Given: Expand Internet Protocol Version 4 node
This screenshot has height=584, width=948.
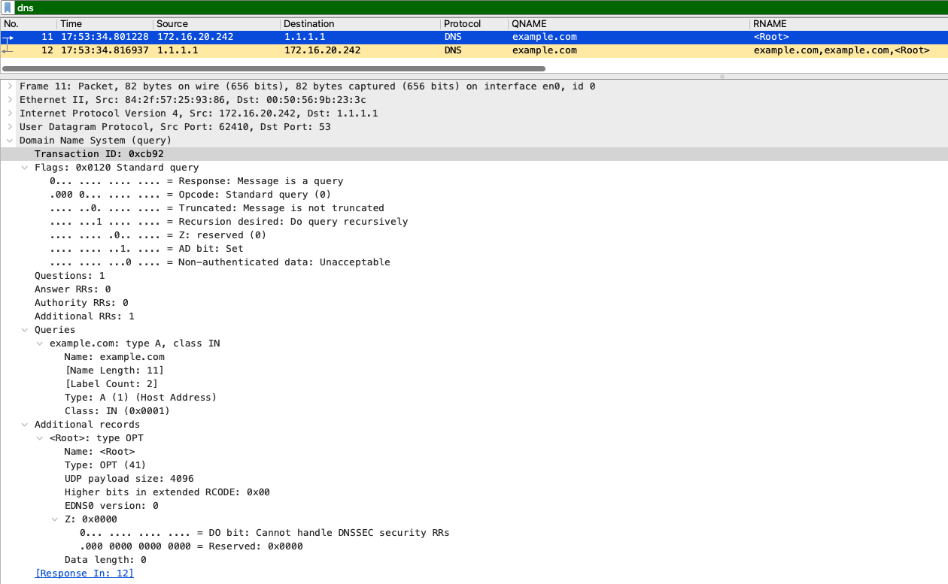Looking at the screenshot, I should (x=10, y=113).
